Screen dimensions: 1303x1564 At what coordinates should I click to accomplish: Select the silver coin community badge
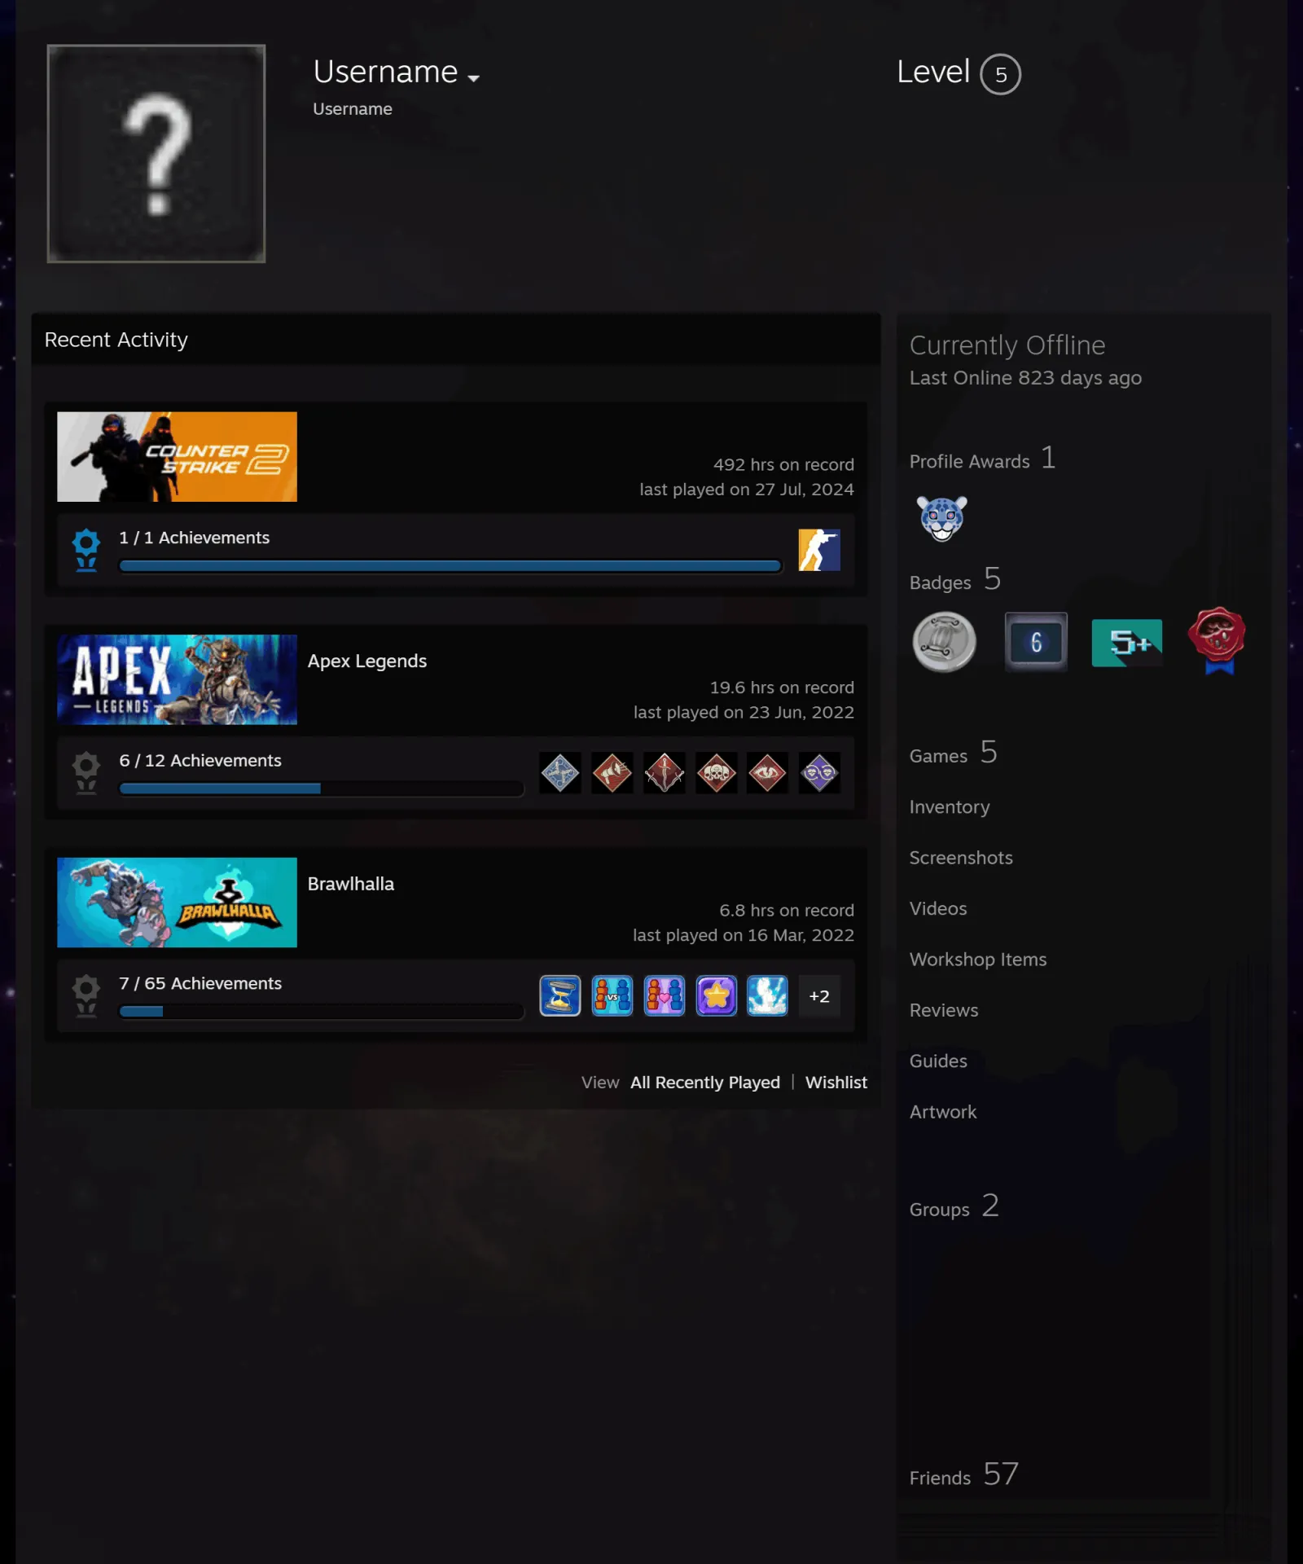click(x=945, y=642)
